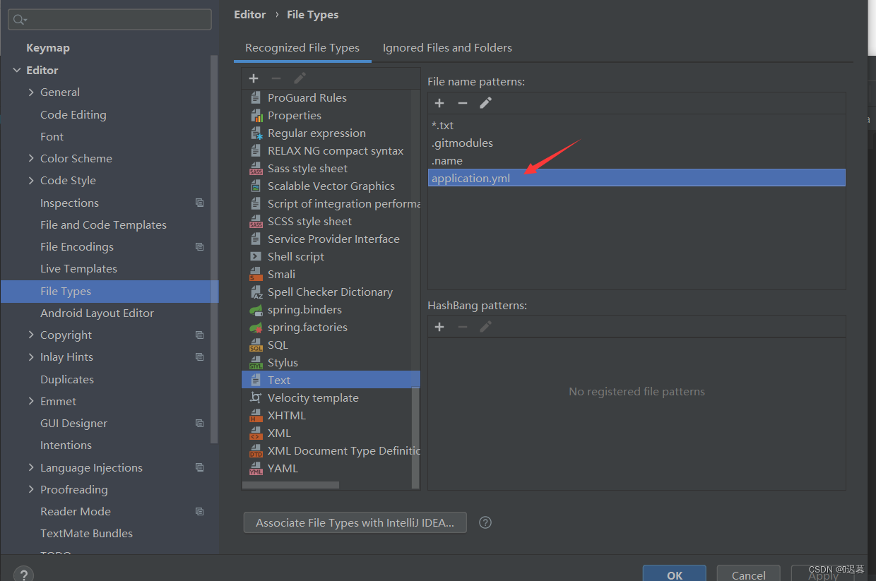Viewport: 876px width, 581px height.
Task: Click horizontal scrollbar of file types list
Action: pyautogui.click(x=290, y=485)
